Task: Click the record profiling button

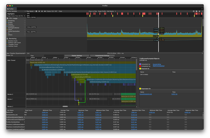Action: pos(36,11)
